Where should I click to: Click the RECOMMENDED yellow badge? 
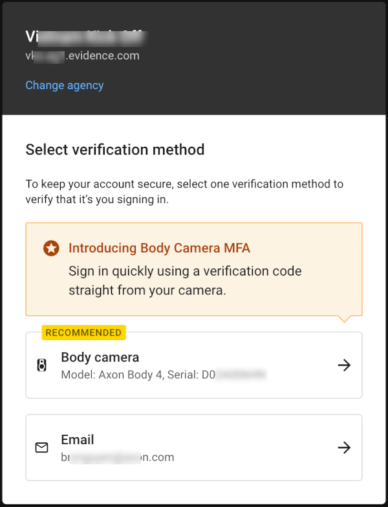(x=84, y=332)
